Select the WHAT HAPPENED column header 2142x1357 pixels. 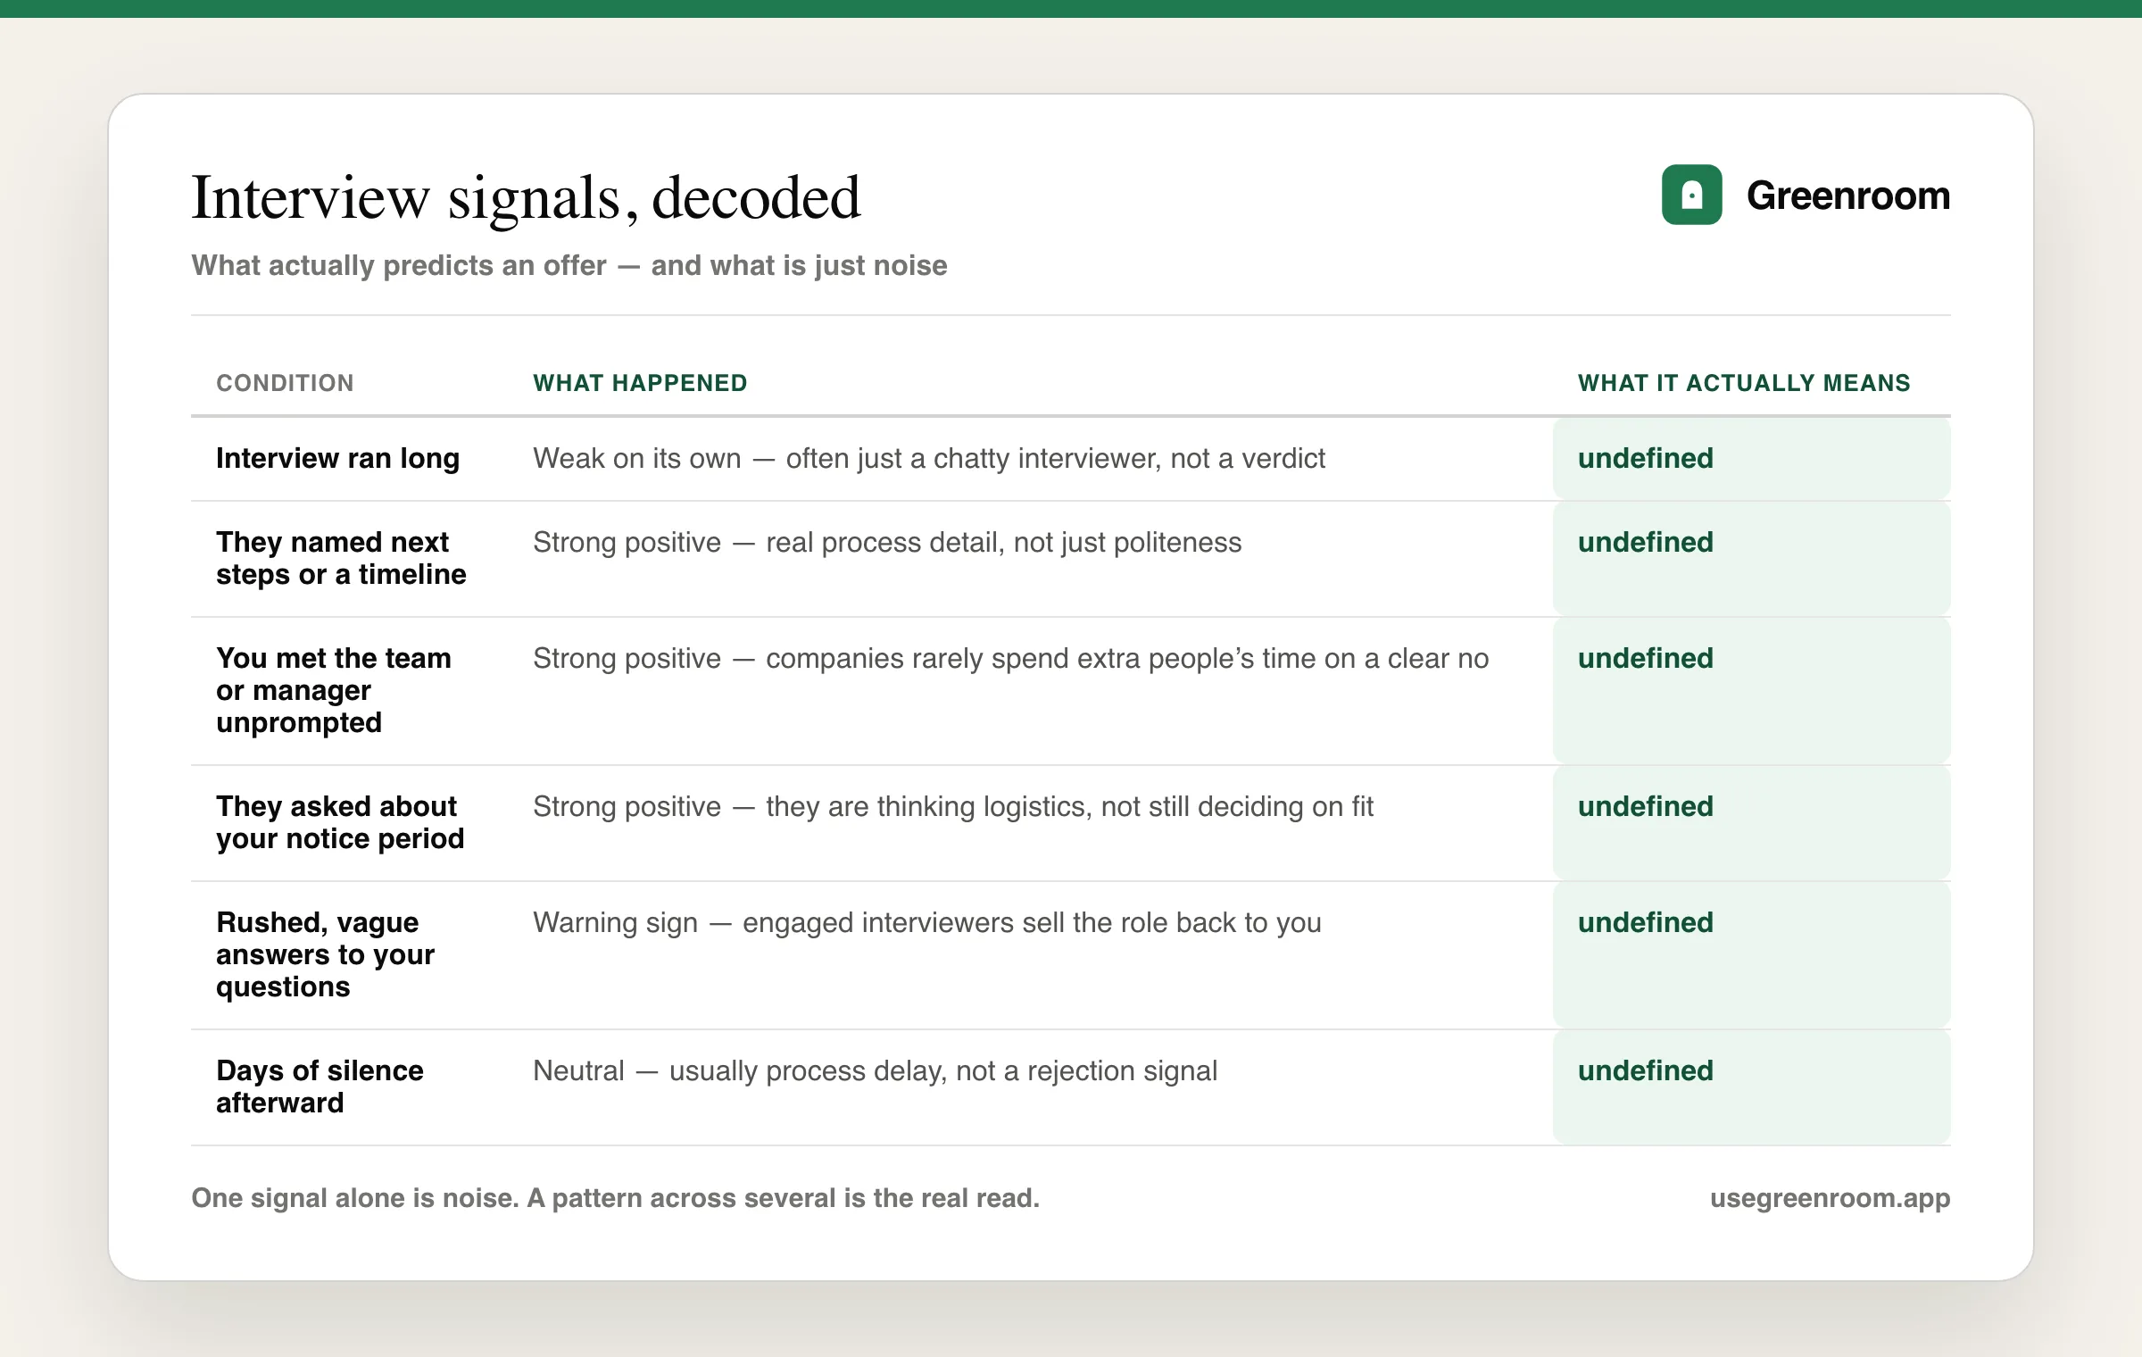click(640, 383)
